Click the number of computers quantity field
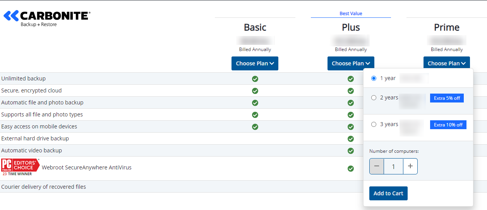487x210 pixels. (x=393, y=166)
